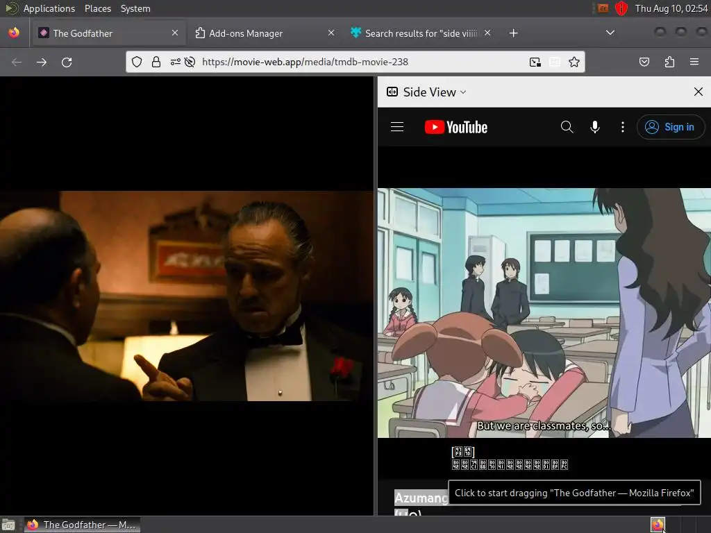Open Pocket save button
The width and height of the screenshot is (711, 533).
coord(644,62)
